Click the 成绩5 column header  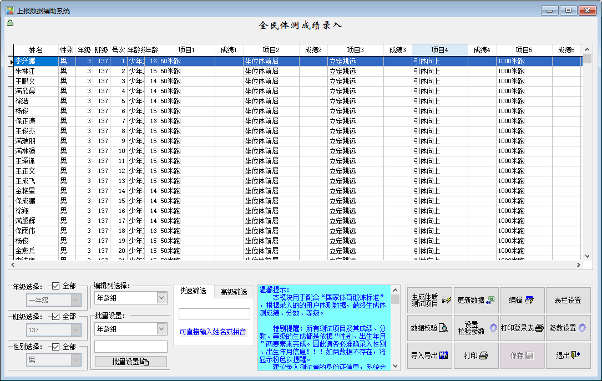click(566, 50)
